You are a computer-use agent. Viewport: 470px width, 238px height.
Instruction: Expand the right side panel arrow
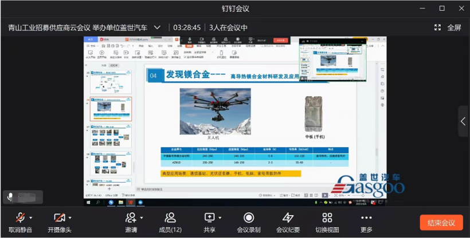tap(463, 121)
